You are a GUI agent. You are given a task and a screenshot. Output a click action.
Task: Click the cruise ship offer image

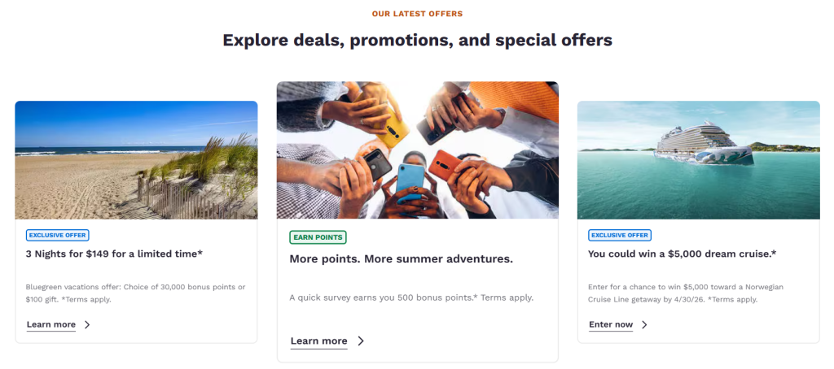pyautogui.click(x=698, y=160)
